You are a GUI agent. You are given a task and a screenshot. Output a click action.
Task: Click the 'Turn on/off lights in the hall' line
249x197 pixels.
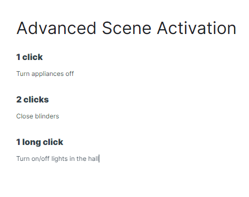tap(57, 159)
